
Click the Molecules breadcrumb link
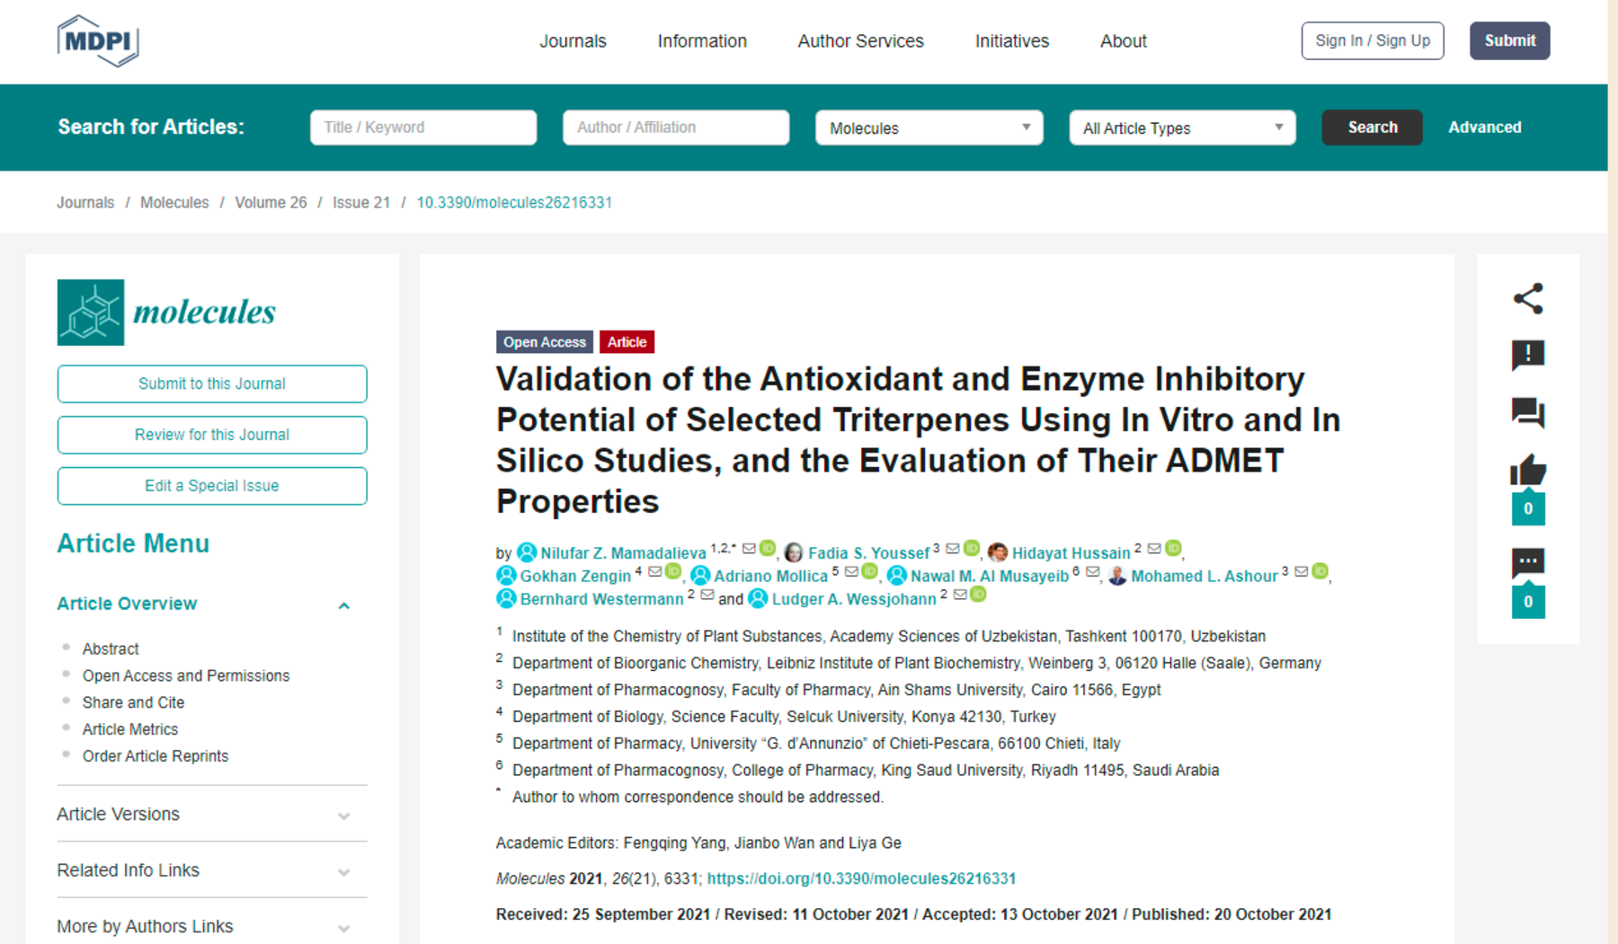pos(174,203)
